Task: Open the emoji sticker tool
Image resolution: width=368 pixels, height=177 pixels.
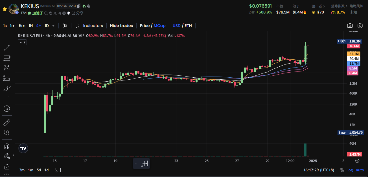Action: pos(7,108)
